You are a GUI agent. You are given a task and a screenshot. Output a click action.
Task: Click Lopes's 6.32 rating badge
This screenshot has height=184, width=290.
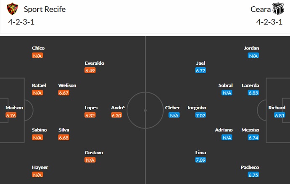coord(90,115)
